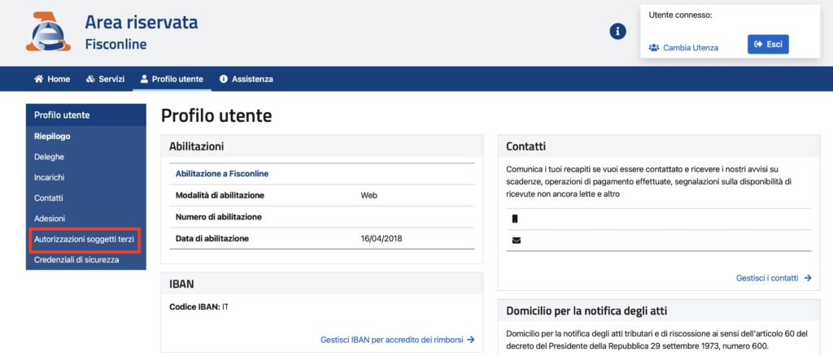Open the circular info icon in header
Image resolution: width=833 pixels, height=356 pixels.
click(617, 32)
